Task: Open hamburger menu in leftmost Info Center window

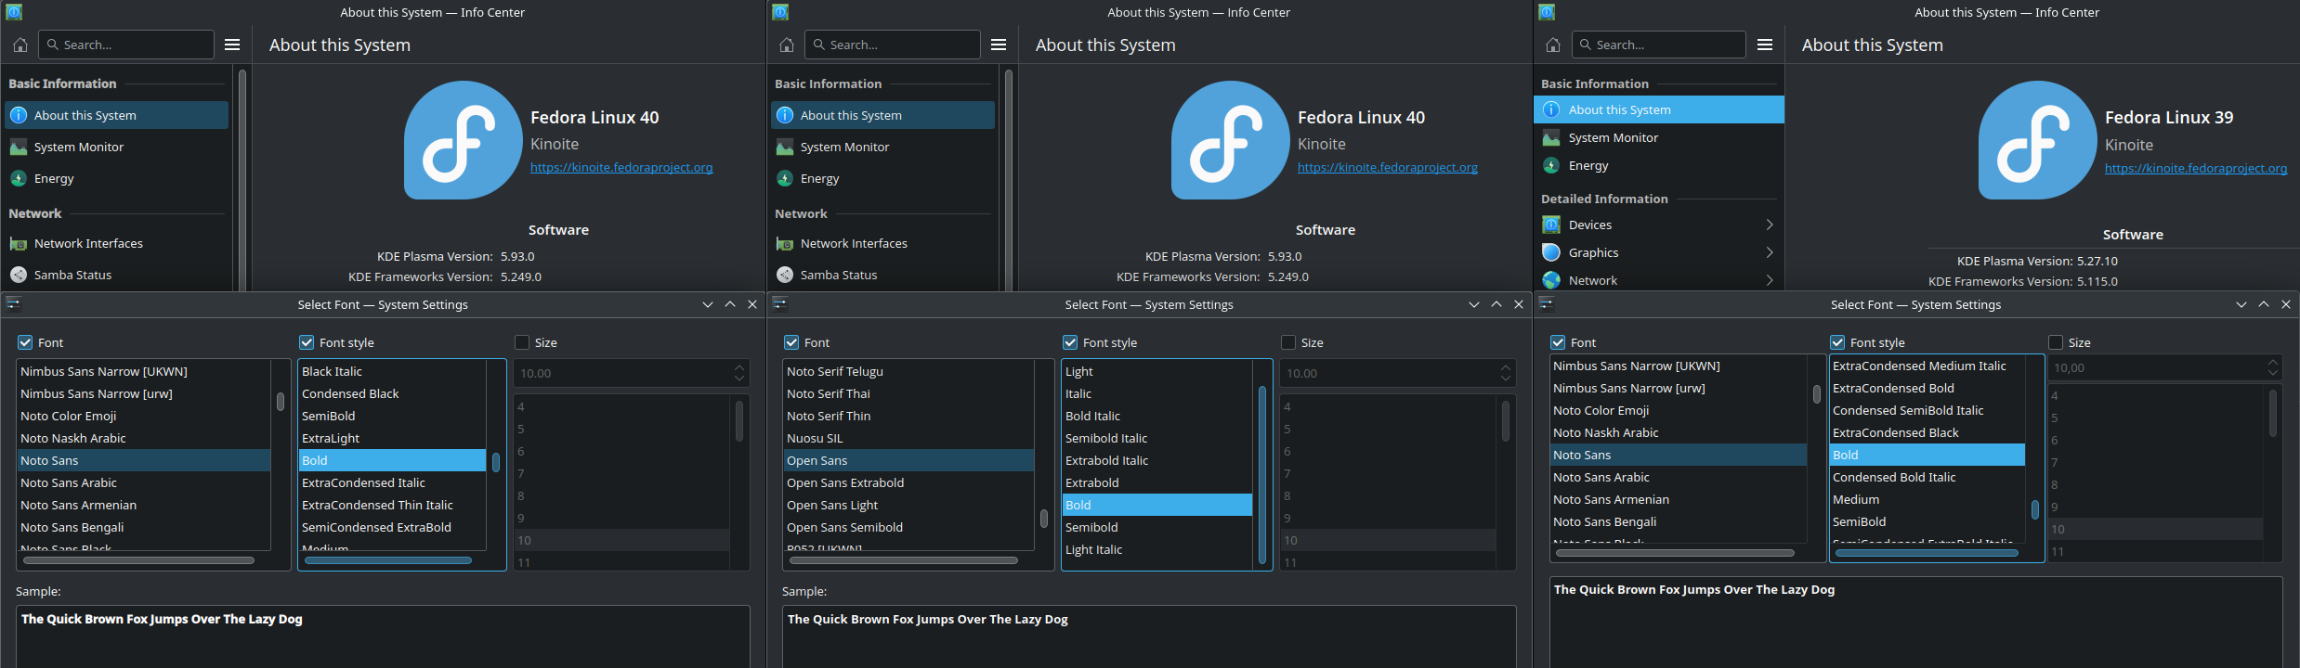Action: (232, 45)
